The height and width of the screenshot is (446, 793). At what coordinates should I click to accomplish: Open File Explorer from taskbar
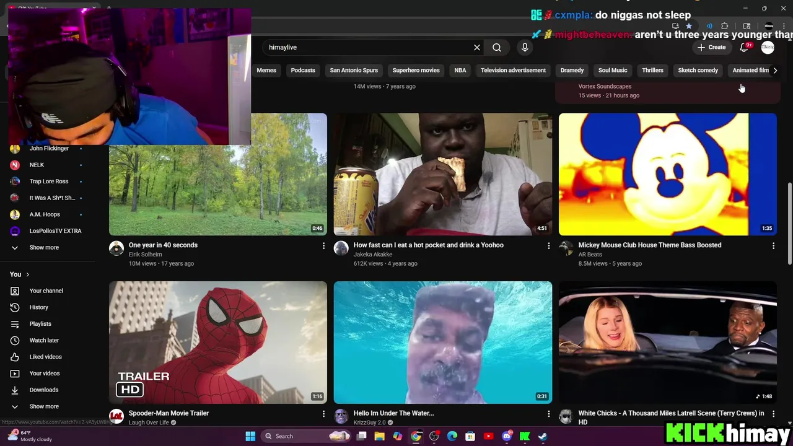point(380,436)
